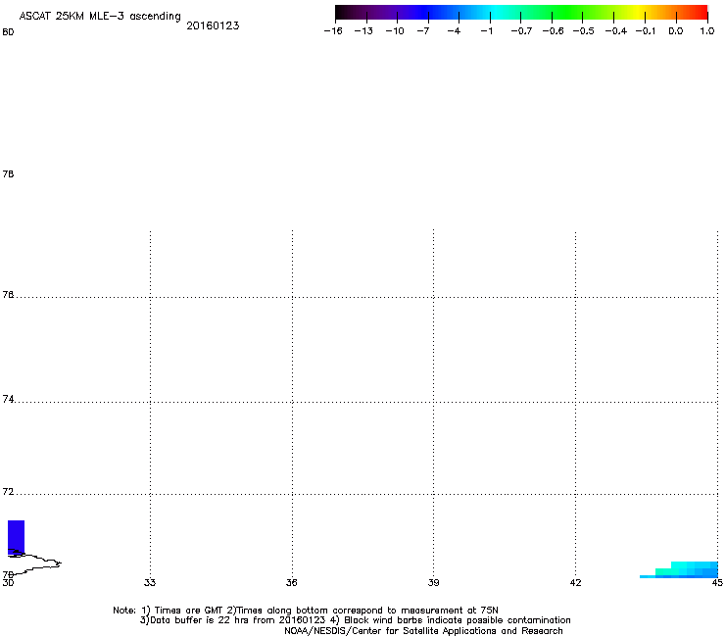The width and height of the screenshot is (725, 637).
Task: Click the NOAA/NESDIS credit line
Action: tap(423, 631)
